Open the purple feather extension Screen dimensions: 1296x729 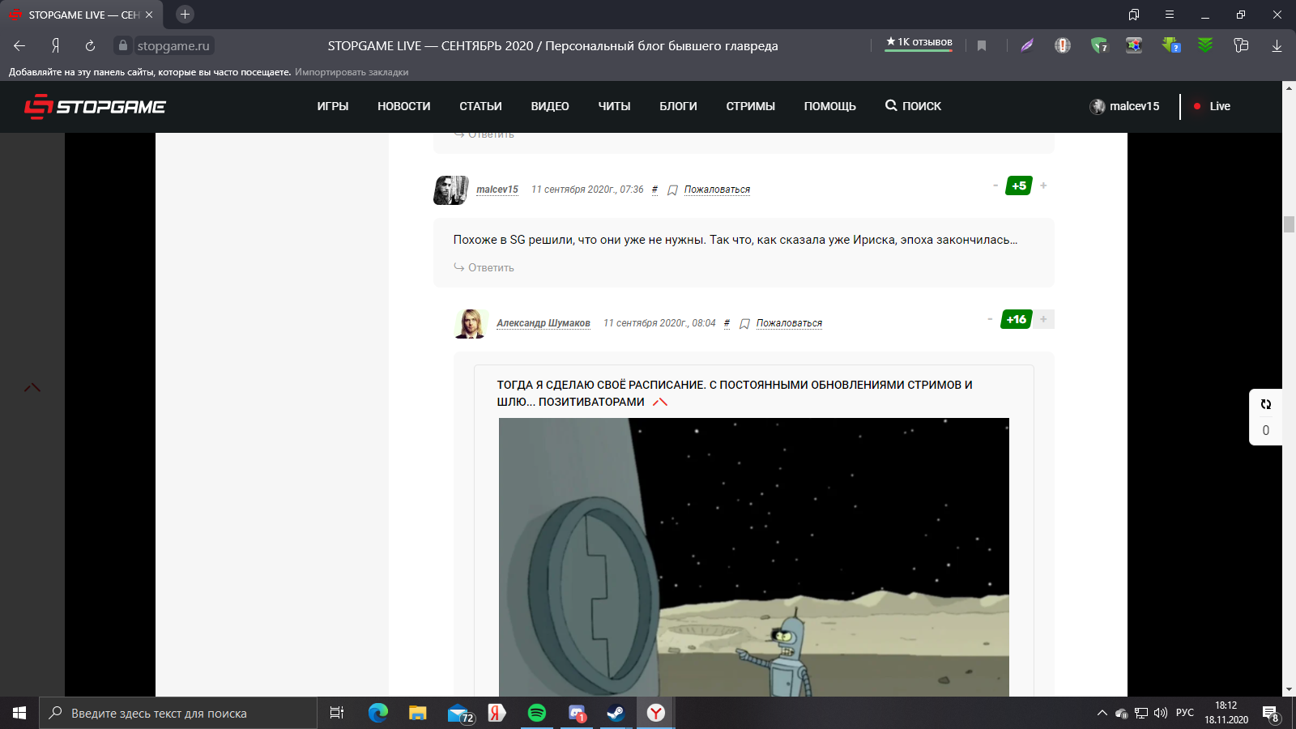coord(1027,45)
